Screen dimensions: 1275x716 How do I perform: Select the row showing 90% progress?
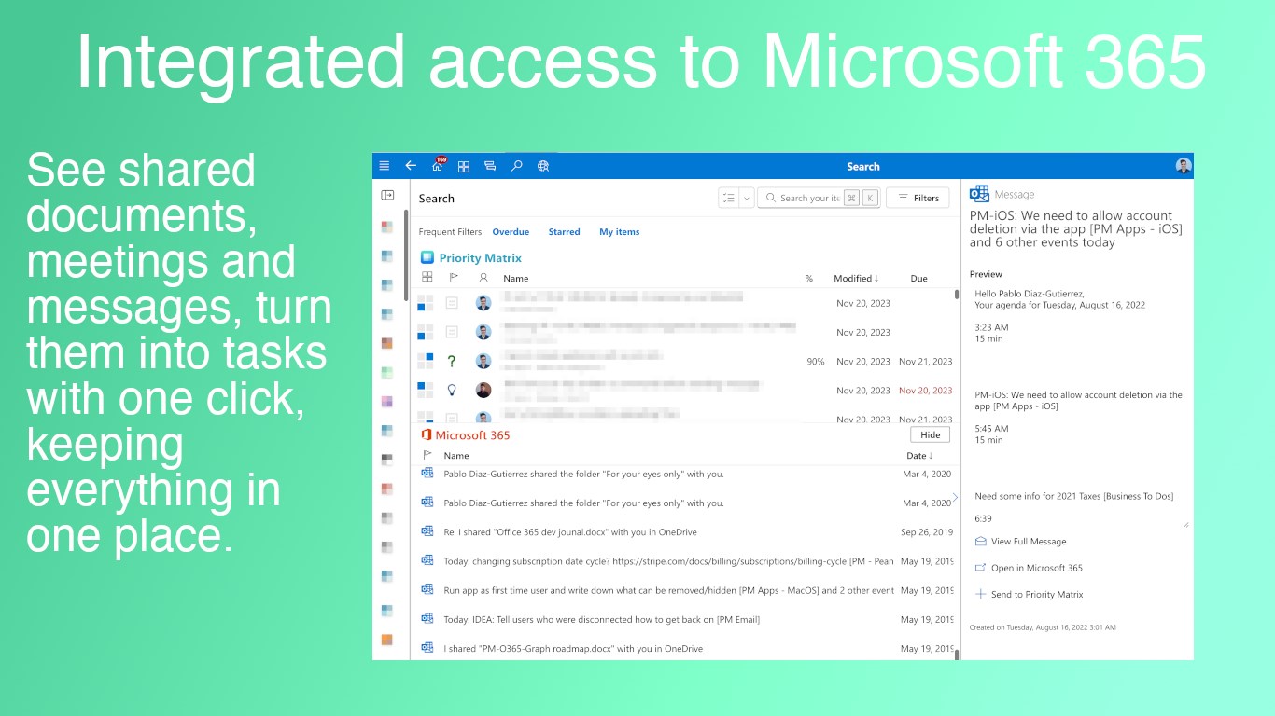(x=686, y=361)
